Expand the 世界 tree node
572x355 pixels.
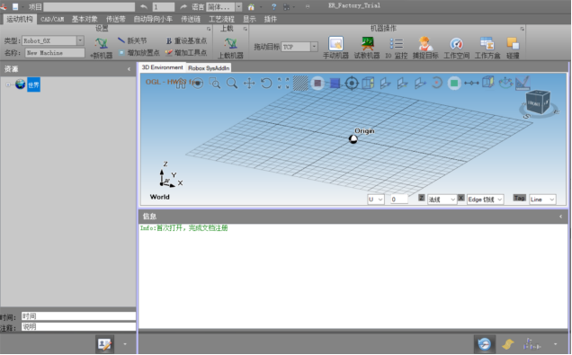8,84
